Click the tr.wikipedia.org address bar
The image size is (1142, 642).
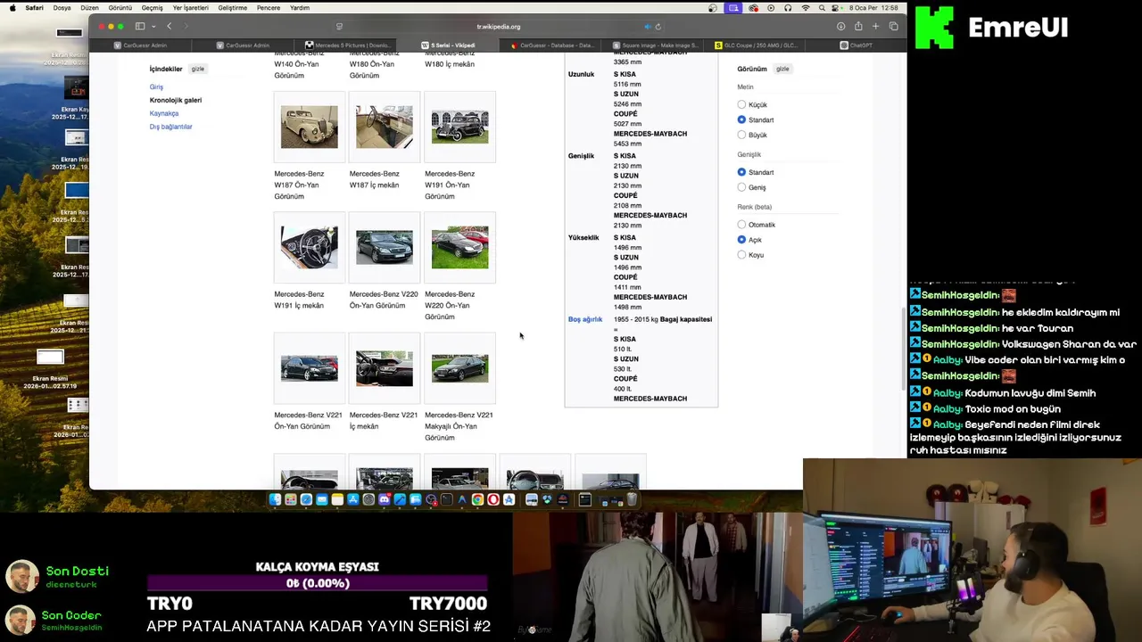pyautogui.click(x=498, y=26)
